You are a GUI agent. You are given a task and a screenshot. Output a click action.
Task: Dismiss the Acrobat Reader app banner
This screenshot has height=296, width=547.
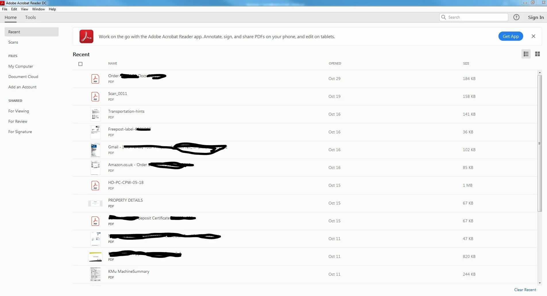[534, 36]
